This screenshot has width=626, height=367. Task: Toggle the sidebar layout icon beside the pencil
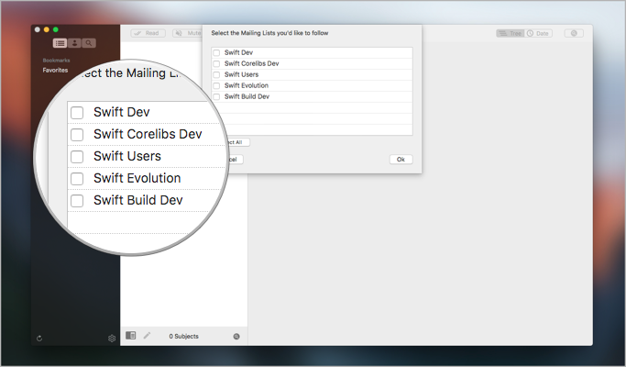(x=130, y=336)
